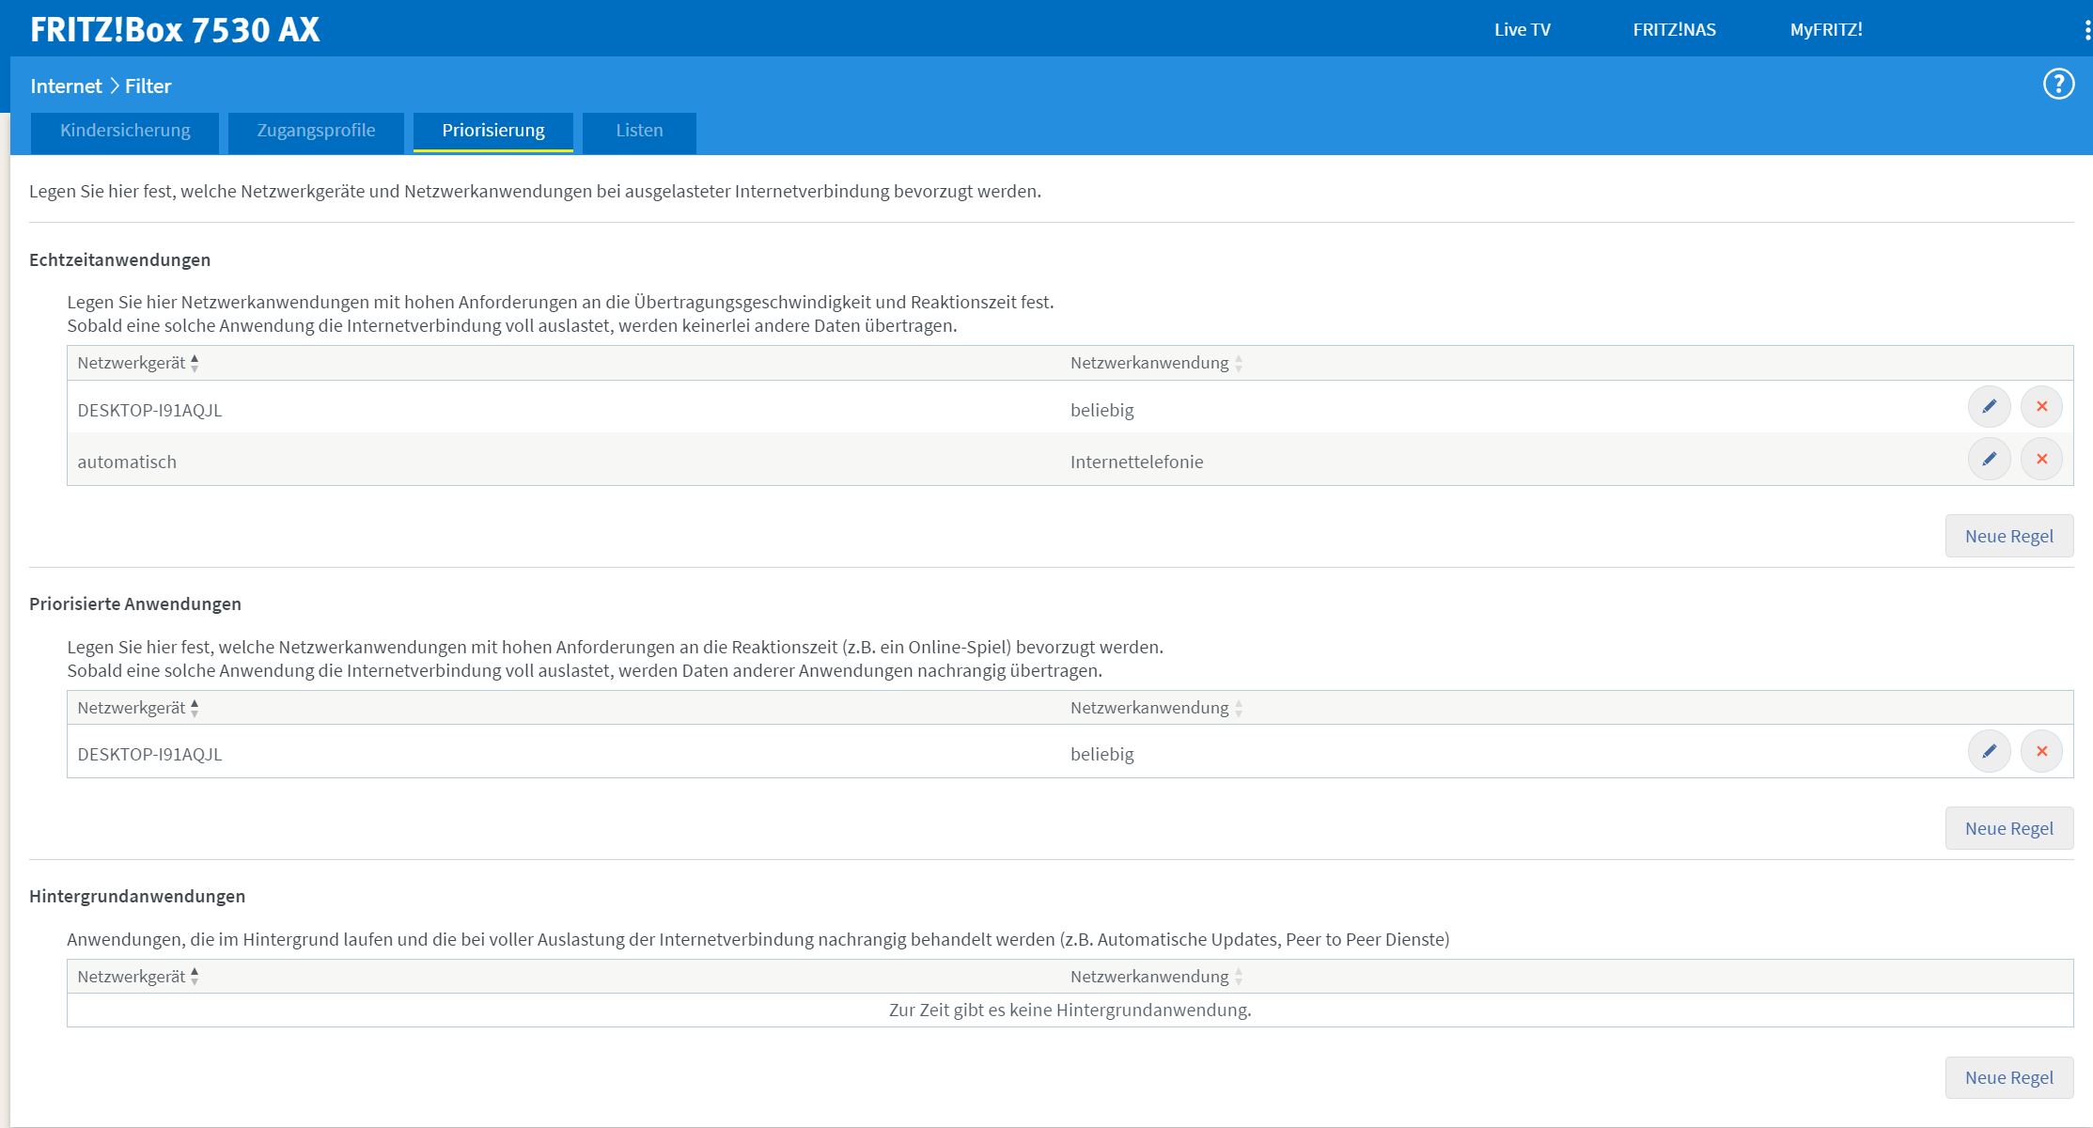
Task: Open the three-dot menu in the header
Action: [x=2086, y=30]
